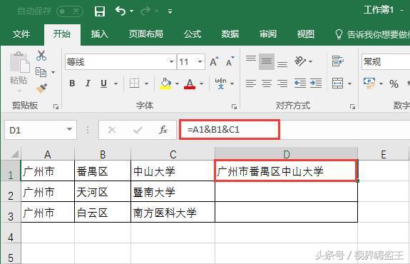Click the Align Left icon
The height and width of the screenshot is (264, 410).
coord(251,83)
